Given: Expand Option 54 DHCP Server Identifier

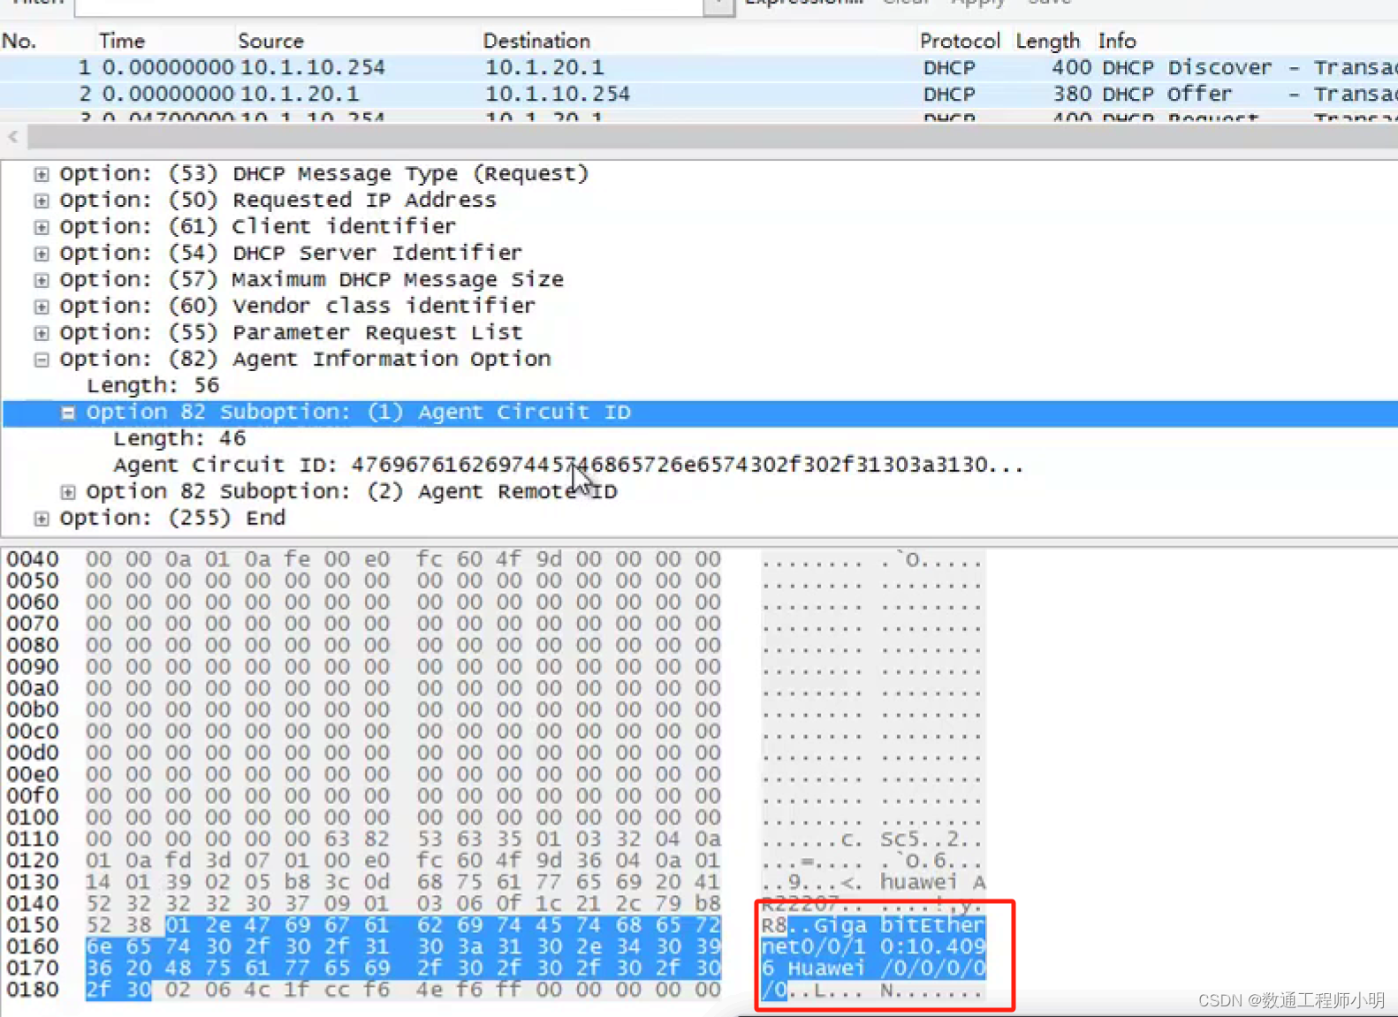Looking at the screenshot, I should (x=42, y=254).
